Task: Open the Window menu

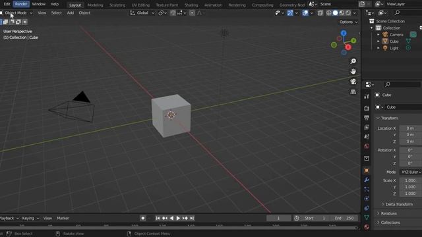Action: coord(39,4)
